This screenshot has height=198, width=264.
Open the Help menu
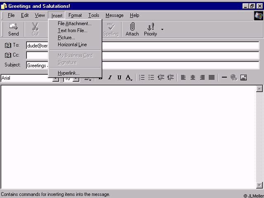click(134, 15)
